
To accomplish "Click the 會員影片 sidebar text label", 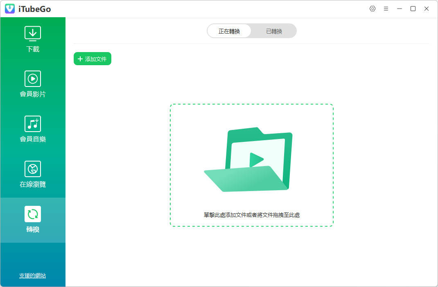I will coord(33,94).
